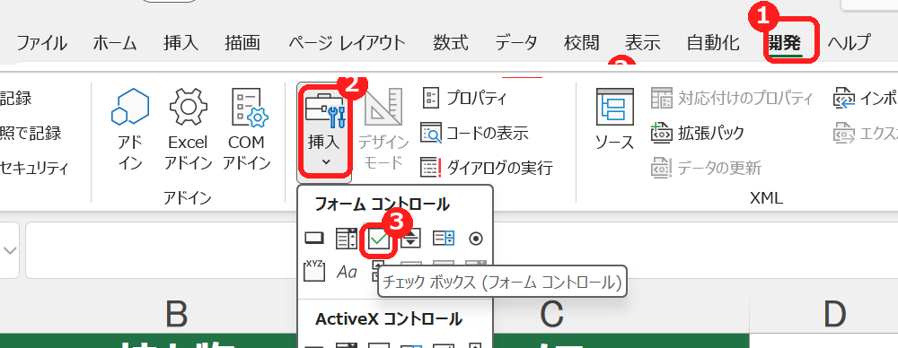Select the 開発 tab
The width and height of the screenshot is (898, 348).
click(785, 43)
